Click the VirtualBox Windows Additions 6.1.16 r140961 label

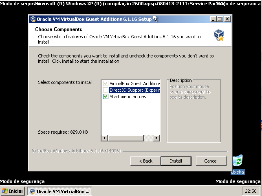76,151
